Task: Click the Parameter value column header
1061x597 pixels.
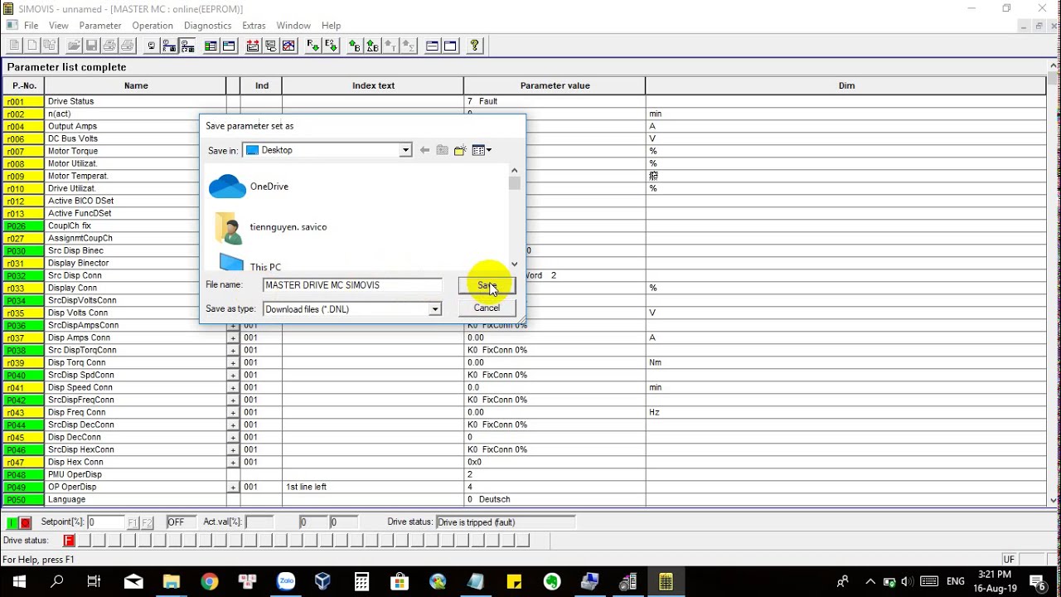Action: [555, 85]
